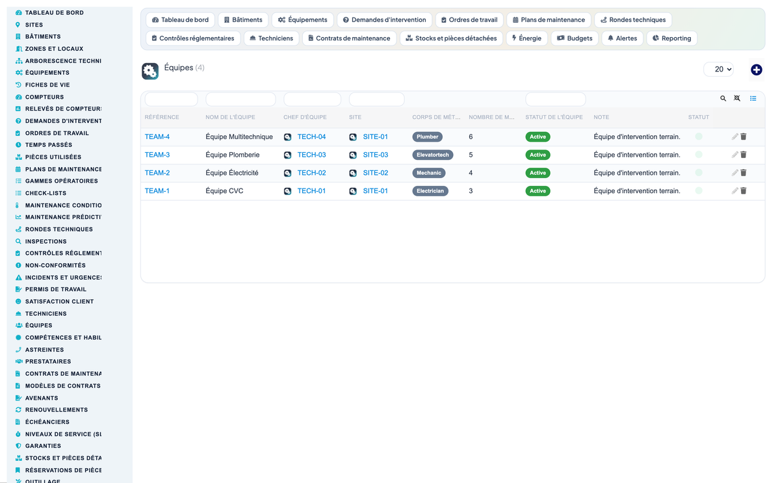Click the clear filters crossed-out icon
This screenshot has width=780, height=483.
tap(737, 99)
